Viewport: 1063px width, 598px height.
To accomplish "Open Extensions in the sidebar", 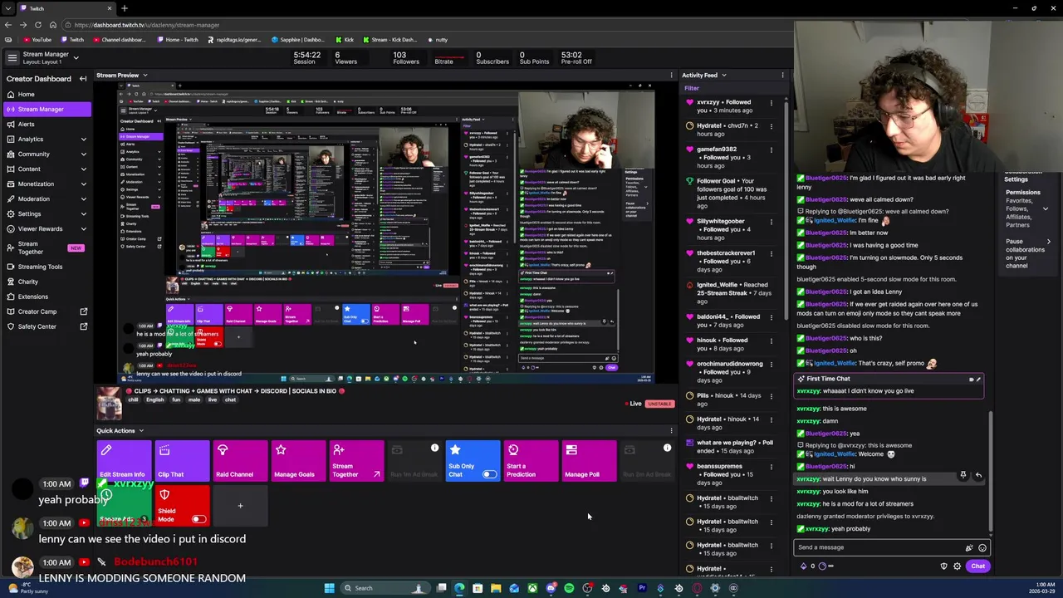I will tap(47, 297).
